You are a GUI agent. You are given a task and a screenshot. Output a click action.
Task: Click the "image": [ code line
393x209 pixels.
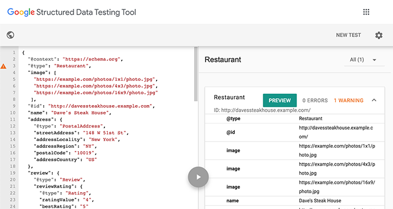pos(42,72)
